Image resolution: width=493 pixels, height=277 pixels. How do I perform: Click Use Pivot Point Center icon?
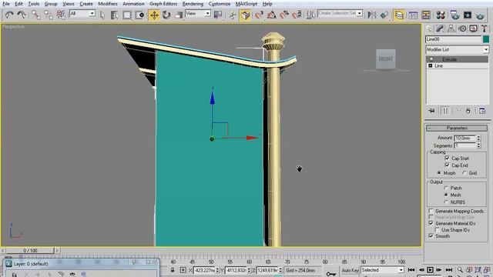[217, 15]
